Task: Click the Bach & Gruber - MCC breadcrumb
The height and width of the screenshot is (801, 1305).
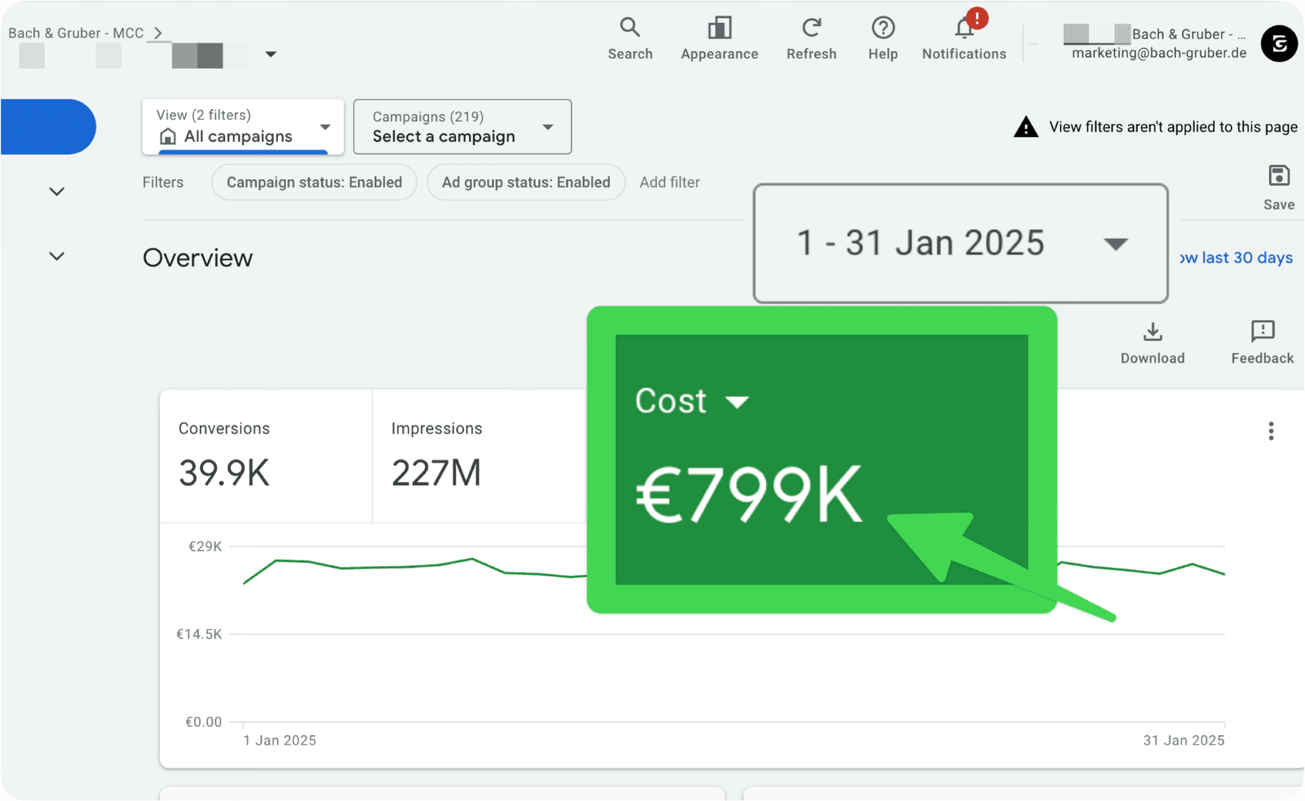Action: click(76, 33)
